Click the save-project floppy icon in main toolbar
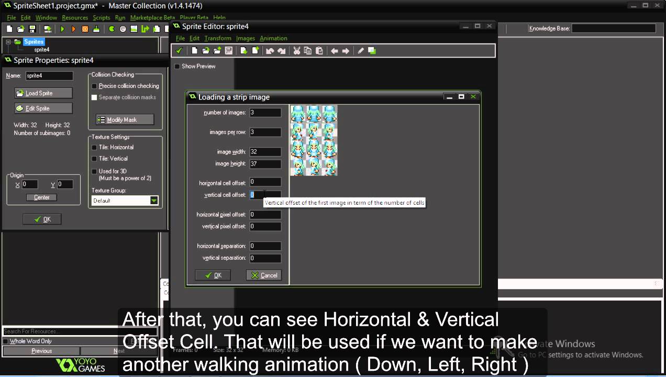Viewport: 666px width, 377px height. coord(32,29)
